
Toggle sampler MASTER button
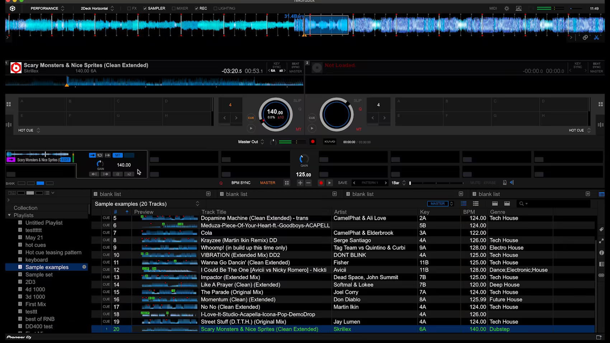click(268, 183)
